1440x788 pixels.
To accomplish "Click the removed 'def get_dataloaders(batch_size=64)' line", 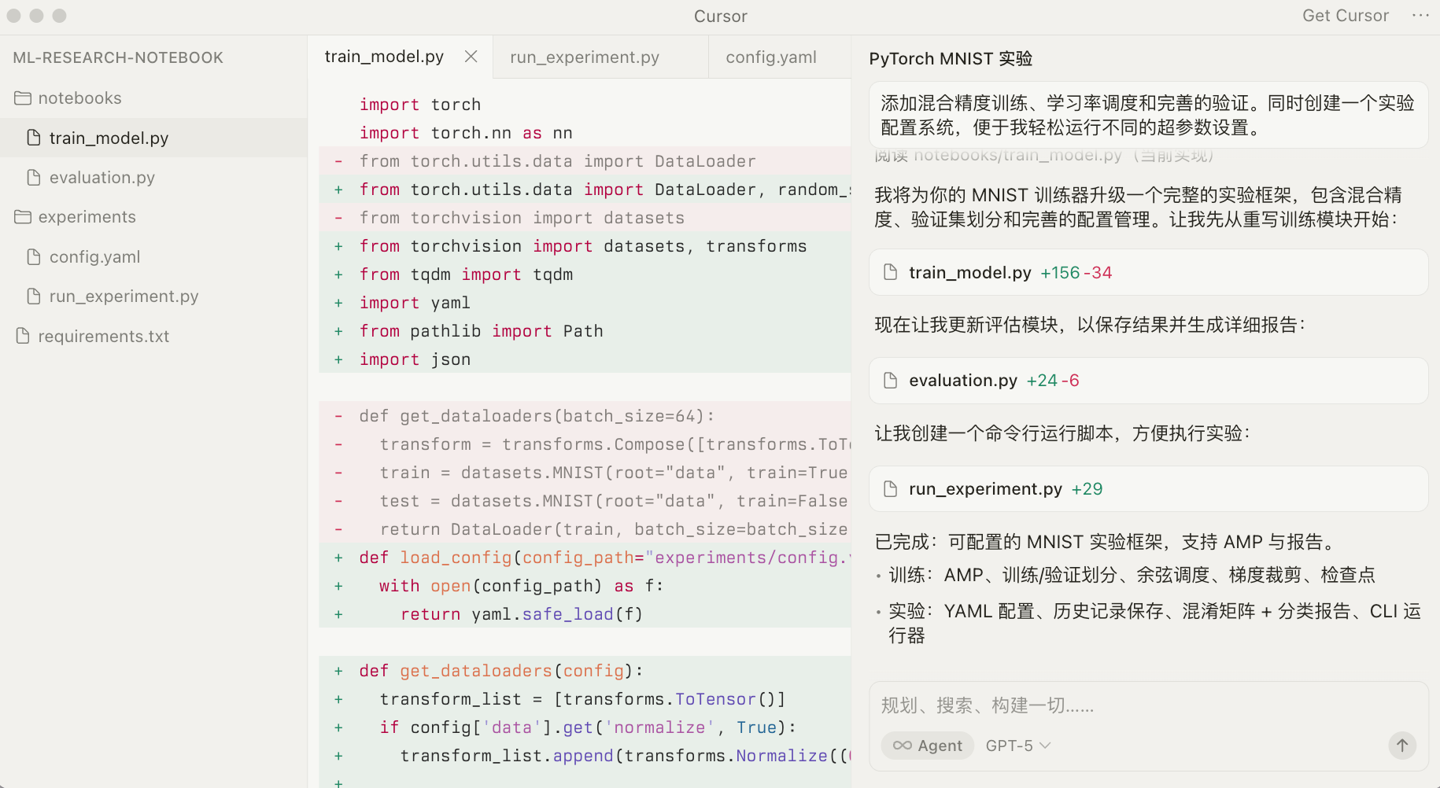I will [x=585, y=416].
